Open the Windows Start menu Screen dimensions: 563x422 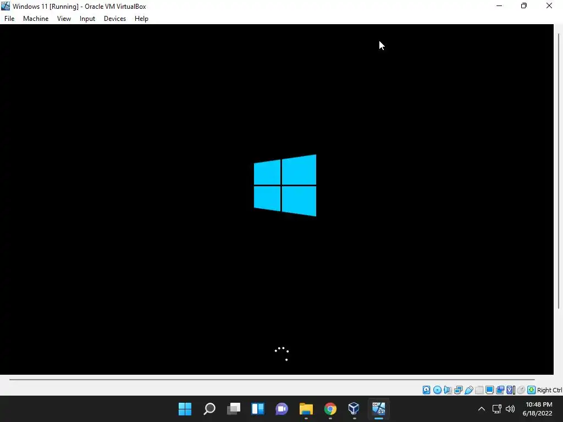185,409
